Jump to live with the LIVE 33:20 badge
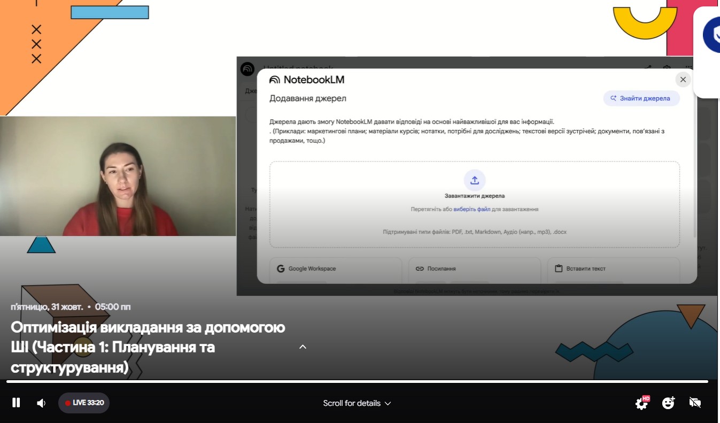The height and width of the screenshot is (423, 720). click(x=84, y=403)
